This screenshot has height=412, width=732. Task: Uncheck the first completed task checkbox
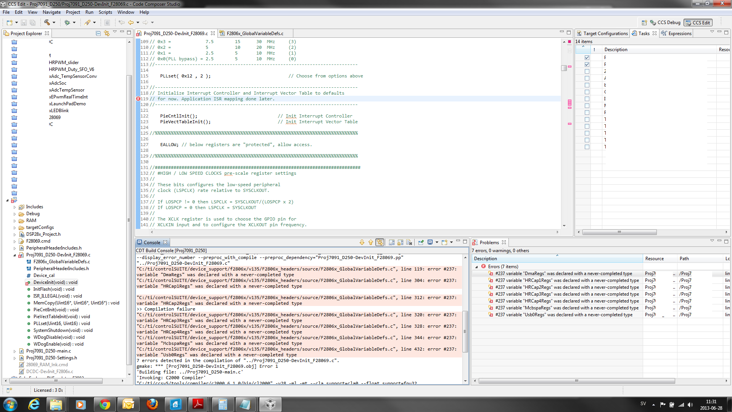(x=587, y=58)
